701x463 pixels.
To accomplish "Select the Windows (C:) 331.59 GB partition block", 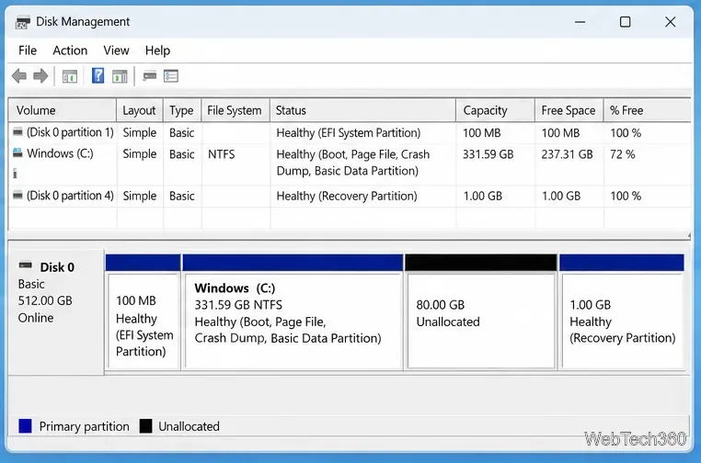I will pos(293,312).
